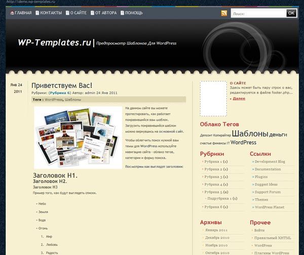Click the page icon beside ПОМОЩЬ

(x=122, y=13)
